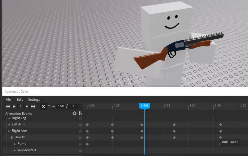Click the blue 0.568 playhead marker
The image size is (248, 156).
(x=144, y=106)
